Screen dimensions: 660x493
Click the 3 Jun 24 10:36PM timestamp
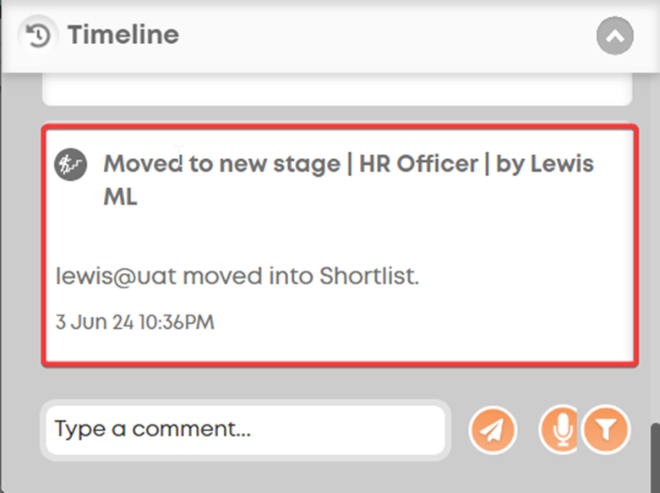[x=134, y=322]
